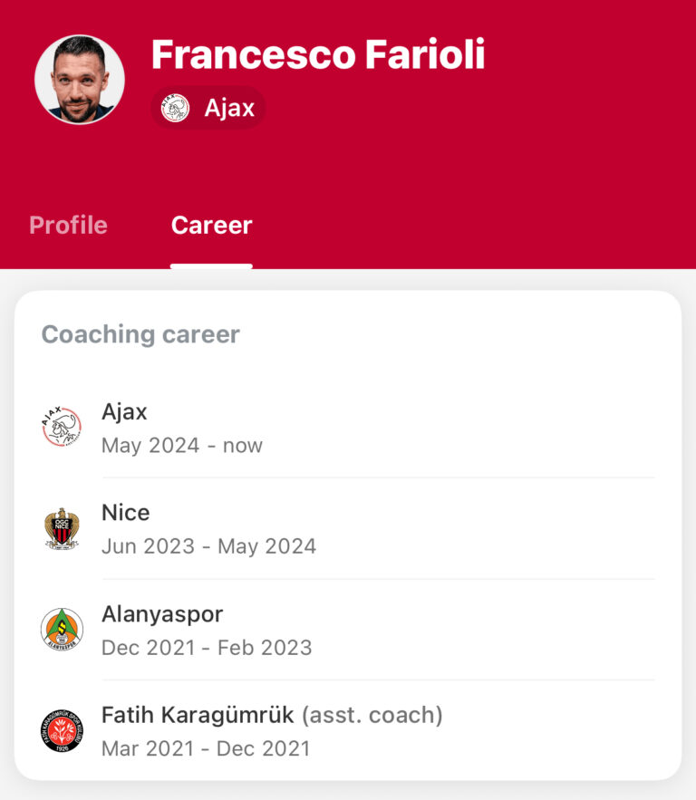
Task: Tap the Alanyaspor club logo
Action: [x=62, y=629]
